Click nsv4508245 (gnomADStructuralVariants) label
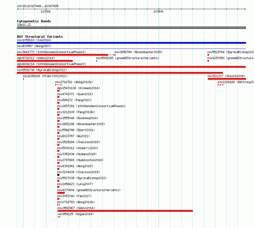 point(128,58)
